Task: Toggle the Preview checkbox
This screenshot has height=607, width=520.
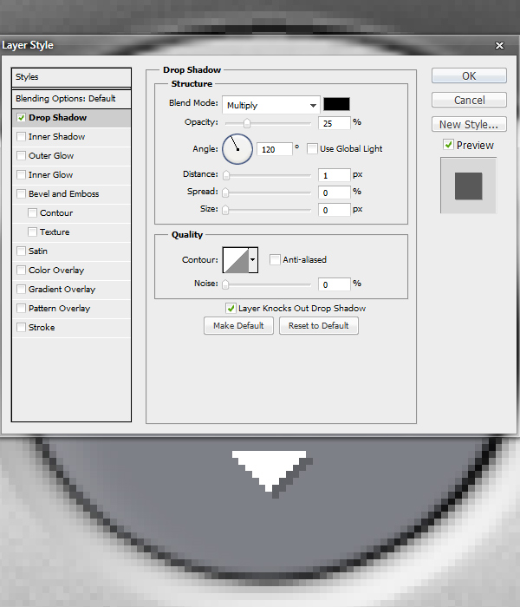Action: (448, 145)
